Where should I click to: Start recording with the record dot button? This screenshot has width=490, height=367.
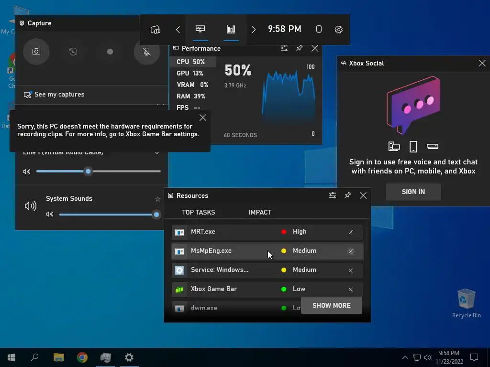pyautogui.click(x=110, y=52)
